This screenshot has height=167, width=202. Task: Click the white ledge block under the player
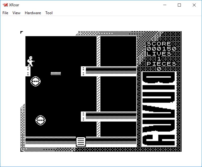[28, 71]
